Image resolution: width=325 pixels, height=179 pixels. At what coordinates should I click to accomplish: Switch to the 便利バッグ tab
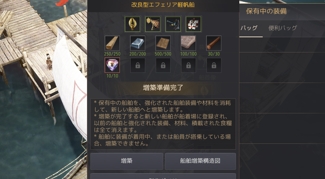coord(283,28)
